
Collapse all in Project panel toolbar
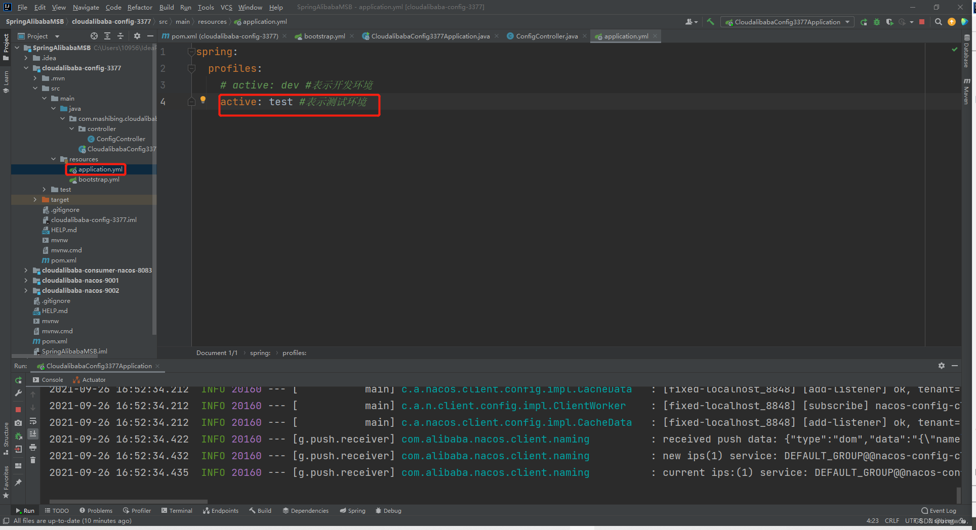pos(120,36)
